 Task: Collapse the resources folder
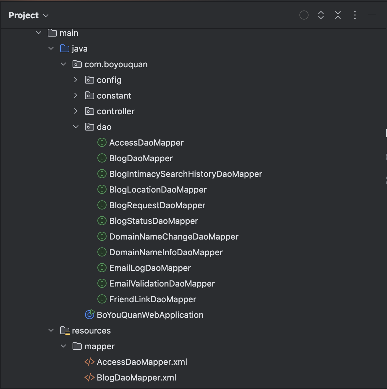(51, 330)
